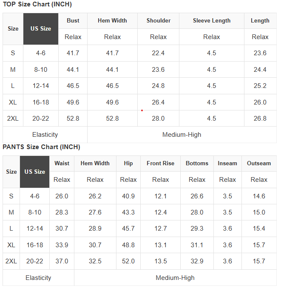
Task: Select the 52.8 bust value for 2XL
Action: coord(73,119)
